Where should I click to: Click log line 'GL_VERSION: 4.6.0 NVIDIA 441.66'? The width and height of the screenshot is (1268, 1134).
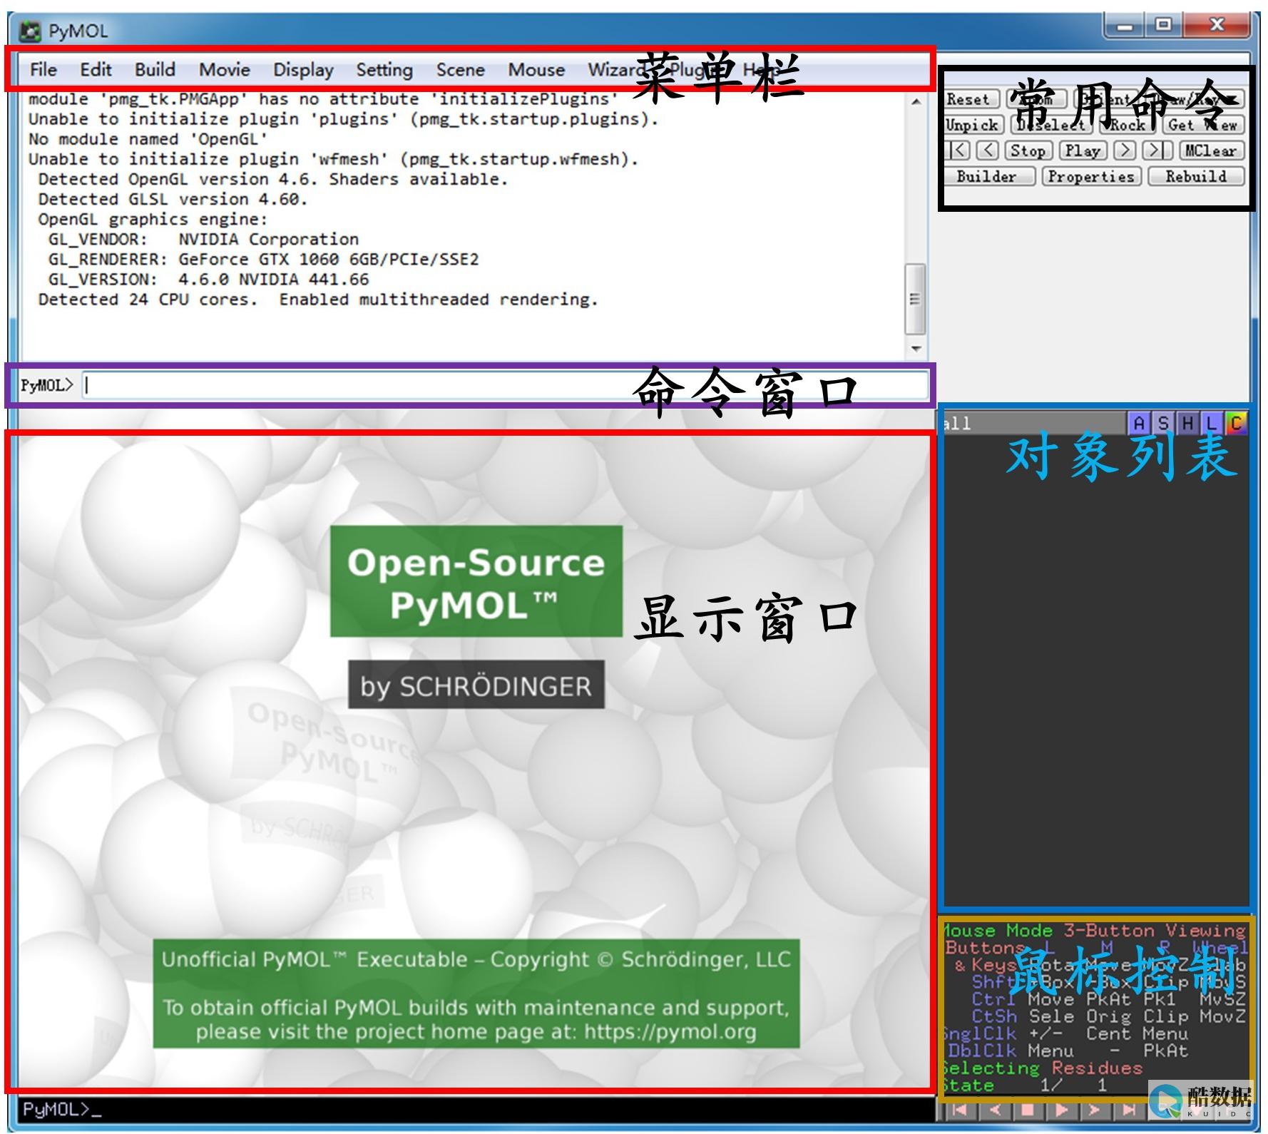click(208, 279)
